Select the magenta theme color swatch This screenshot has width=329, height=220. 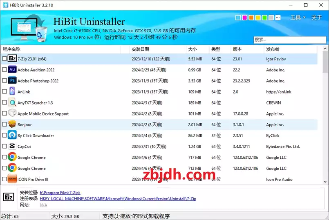pos(245,18)
